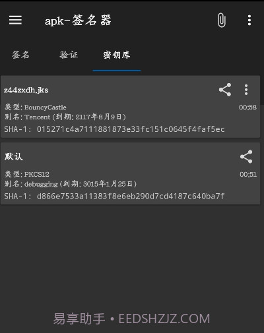Tap the 00:58 timestamp
The image size is (264, 333).
pyautogui.click(x=247, y=107)
